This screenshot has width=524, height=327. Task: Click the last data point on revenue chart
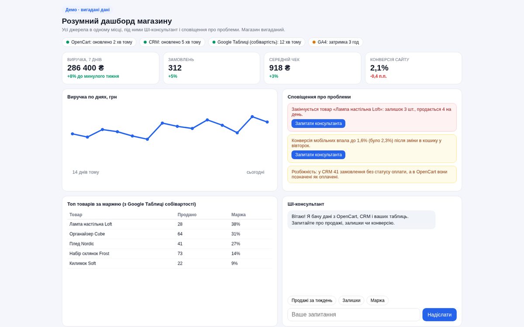pos(267,122)
